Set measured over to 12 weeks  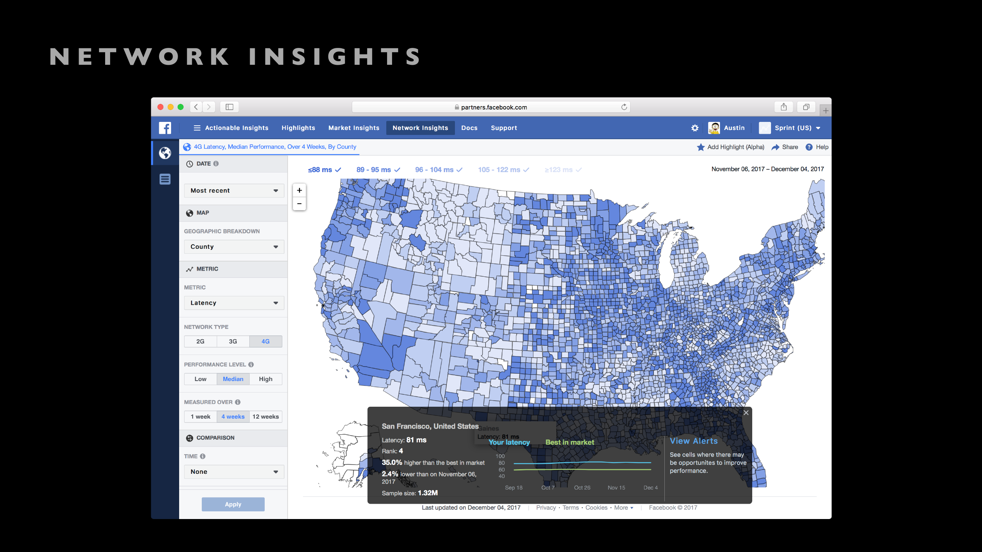(266, 417)
